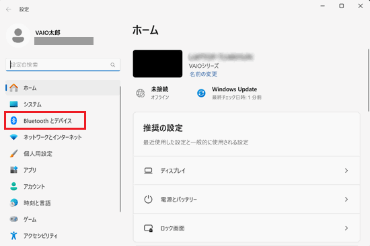370x246 pixels.
Task: Click the オフライン status text
Action: tap(160, 97)
